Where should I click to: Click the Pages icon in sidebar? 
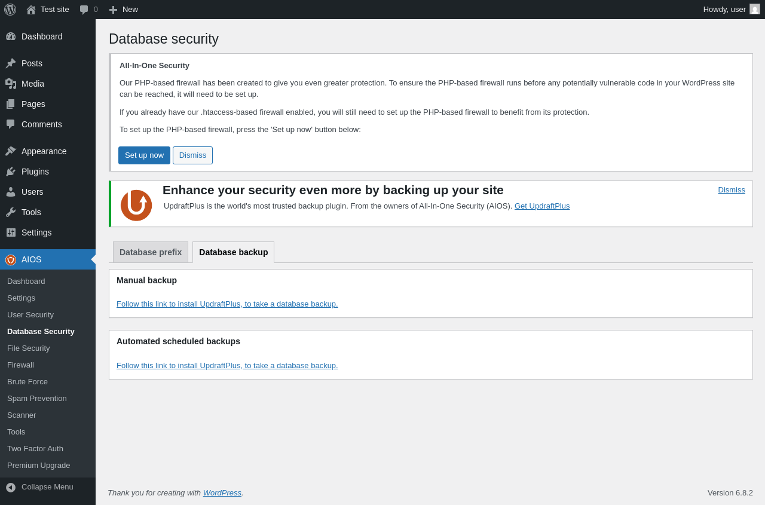tap(11, 104)
